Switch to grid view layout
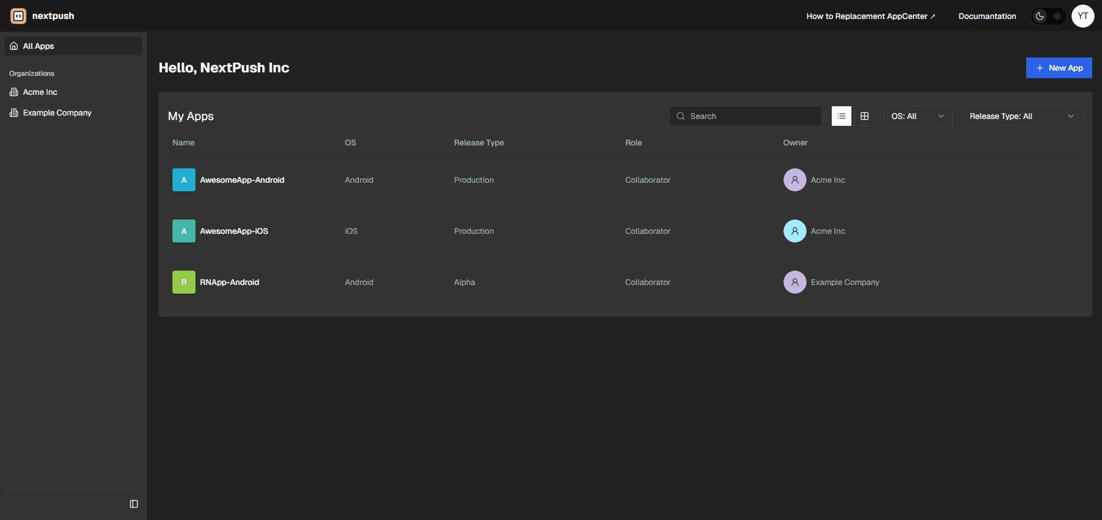The image size is (1102, 520). (x=865, y=116)
